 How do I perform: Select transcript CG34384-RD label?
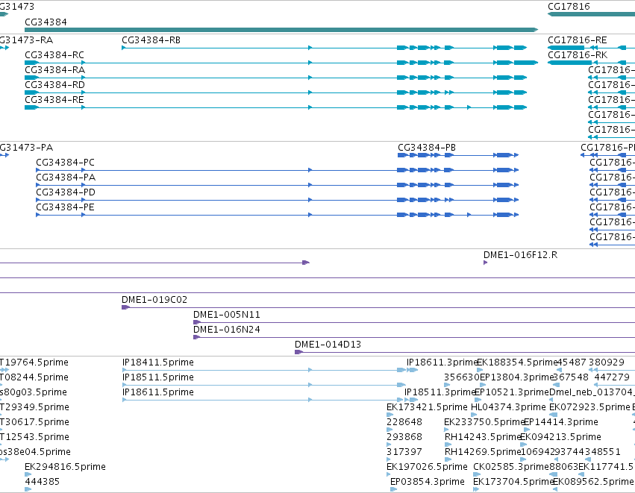[x=54, y=85]
